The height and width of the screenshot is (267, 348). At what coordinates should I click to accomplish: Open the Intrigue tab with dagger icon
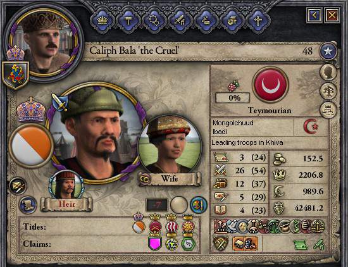pyautogui.click(x=206, y=21)
